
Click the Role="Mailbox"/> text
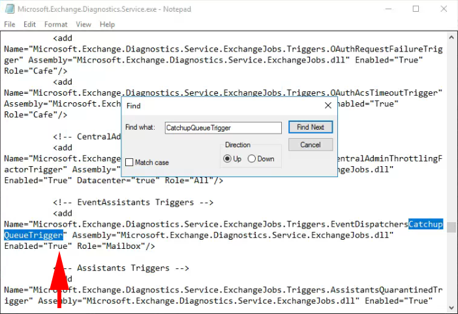pos(116,246)
